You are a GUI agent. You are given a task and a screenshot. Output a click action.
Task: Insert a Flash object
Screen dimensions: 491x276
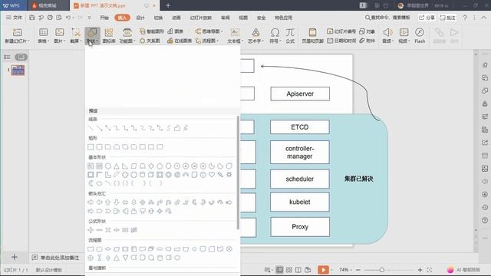coord(420,35)
